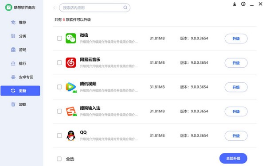Image resolution: width=266 pixels, height=166 pixels.
Task: Click the Lenovo Software Store logo
Action: 8,8
